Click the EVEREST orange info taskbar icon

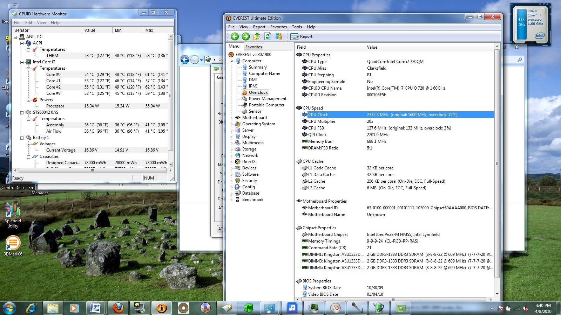tap(162, 308)
